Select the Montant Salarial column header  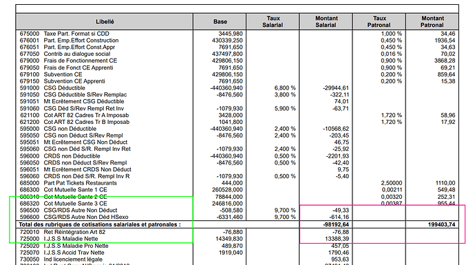[x=326, y=21]
